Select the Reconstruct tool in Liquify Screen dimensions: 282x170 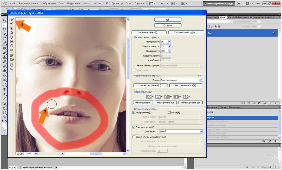(12, 23)
